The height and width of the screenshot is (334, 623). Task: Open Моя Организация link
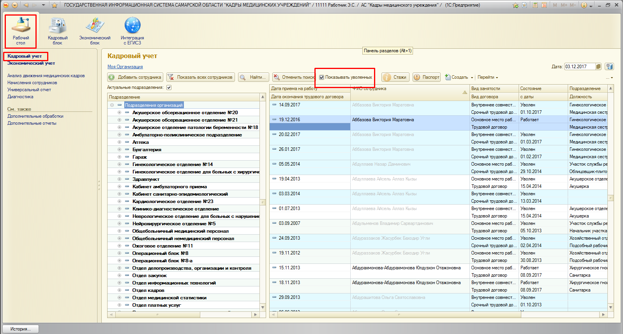tap(125, 67)
